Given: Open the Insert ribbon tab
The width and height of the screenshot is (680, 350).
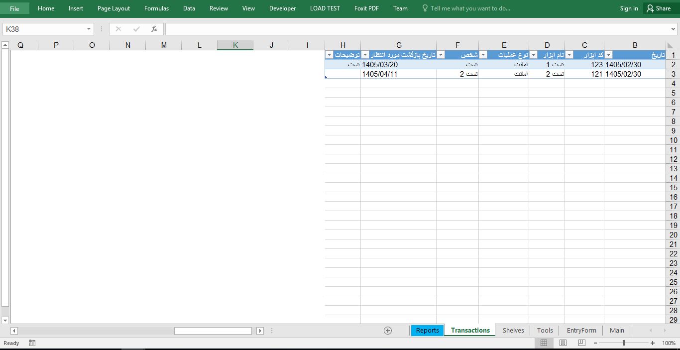Looking at the screenshot, I should 76,8.
